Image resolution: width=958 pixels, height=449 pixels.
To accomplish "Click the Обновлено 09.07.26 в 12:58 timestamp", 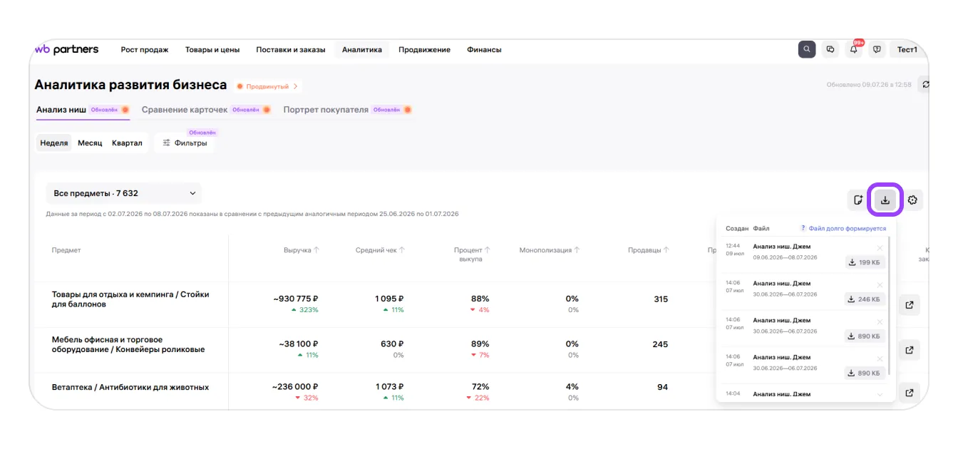I will coord(869,85).
